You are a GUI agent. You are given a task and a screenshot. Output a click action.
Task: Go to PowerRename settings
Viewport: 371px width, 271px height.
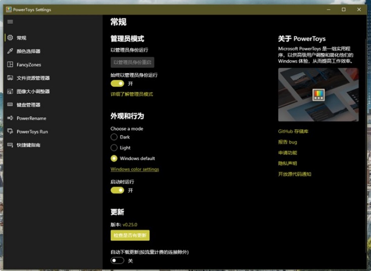coord(53,118)
